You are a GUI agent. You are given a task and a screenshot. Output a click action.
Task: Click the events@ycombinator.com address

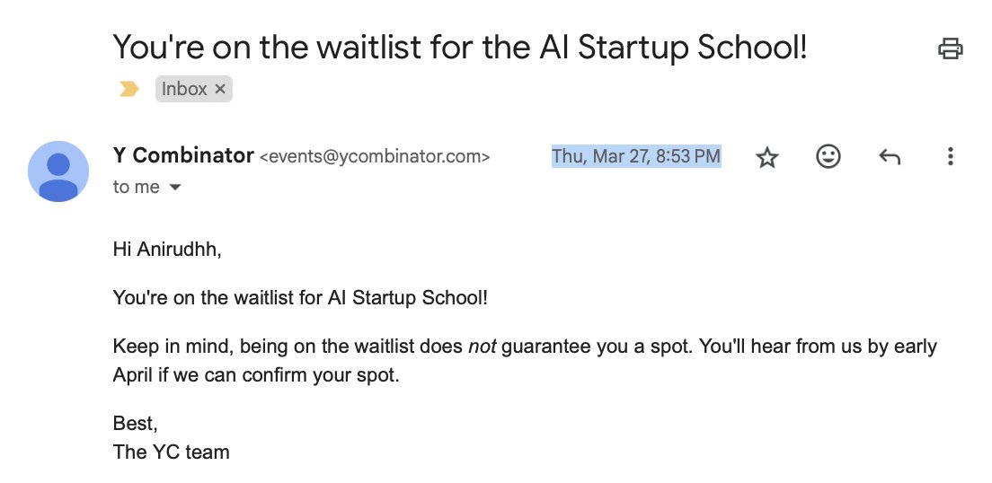pyautogui.click(x=375, y=157)
